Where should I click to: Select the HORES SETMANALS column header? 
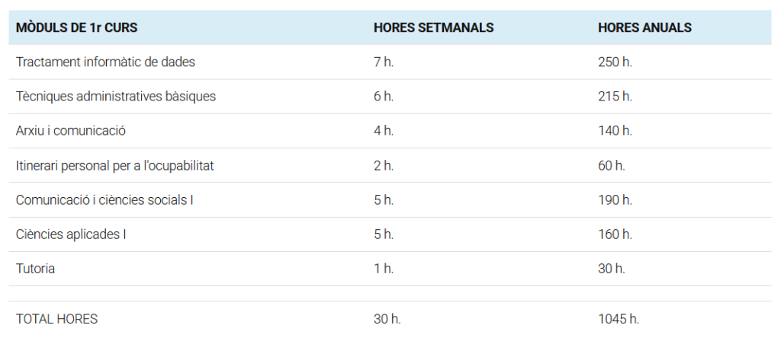tap(433, 27)
